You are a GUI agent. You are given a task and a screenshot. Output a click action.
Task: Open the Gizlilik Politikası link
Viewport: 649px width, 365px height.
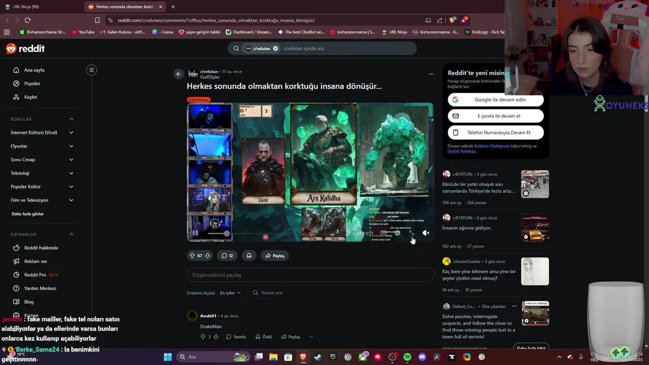coord(462,152)
